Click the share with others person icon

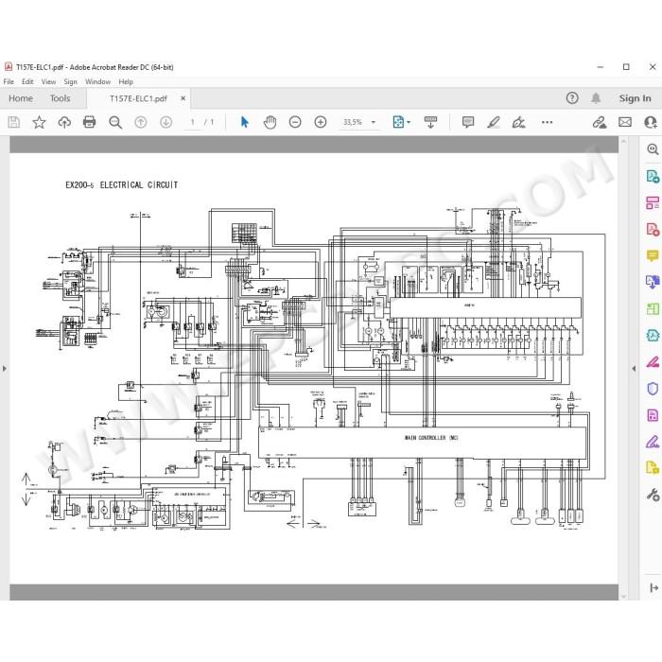click(x=651, y=122)
